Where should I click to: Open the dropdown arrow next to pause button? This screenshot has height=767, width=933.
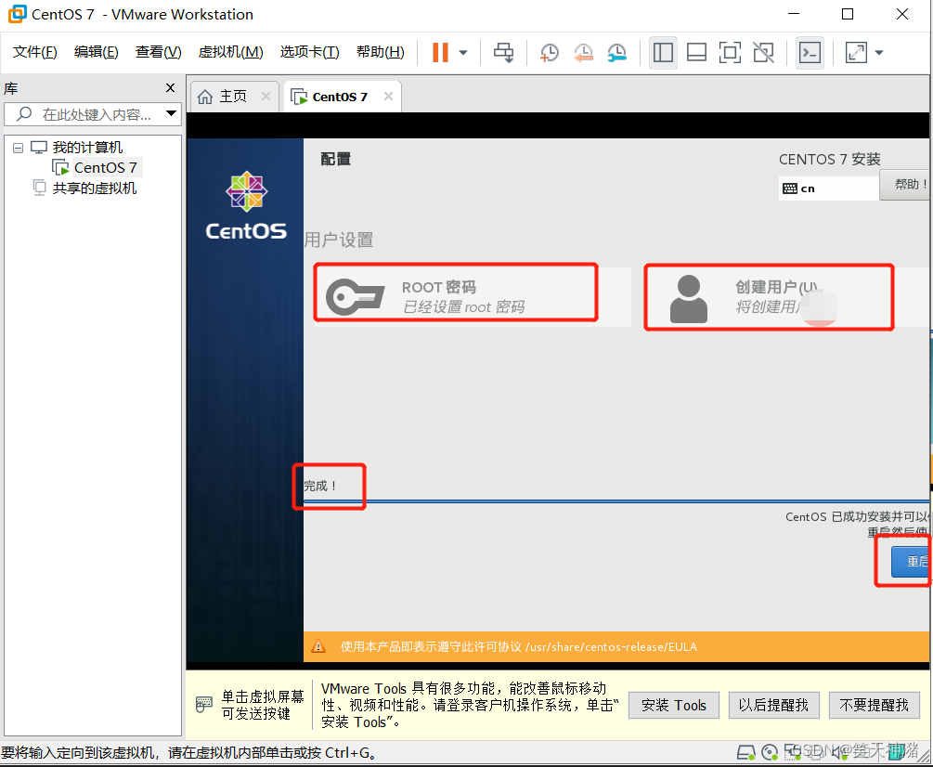pyautogui.click(x=463, y=52)
